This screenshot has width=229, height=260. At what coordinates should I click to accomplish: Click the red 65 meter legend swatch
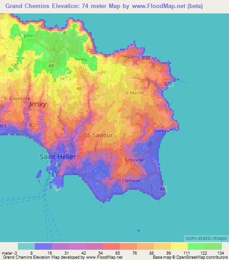click(x=111, y=247)
